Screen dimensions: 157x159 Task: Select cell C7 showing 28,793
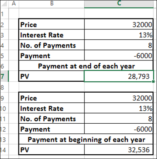coord(119,76)
